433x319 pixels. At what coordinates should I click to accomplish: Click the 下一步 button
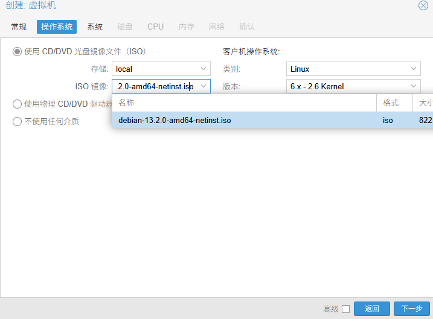pyautogui.click(x=411, y=309)
